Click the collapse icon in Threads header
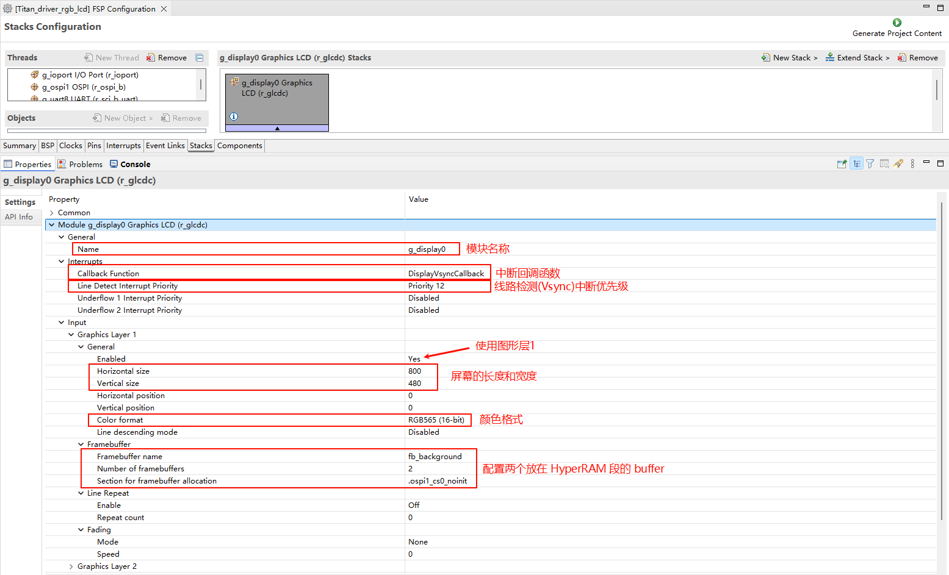949x575 pixels. click(200, 58)
